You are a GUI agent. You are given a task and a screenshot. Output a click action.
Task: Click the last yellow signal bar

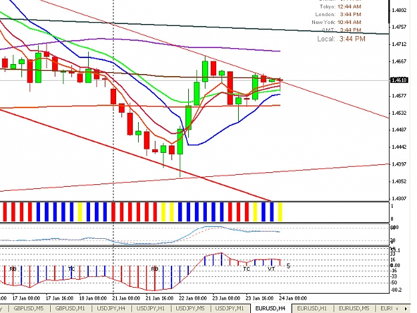pyautogui.click(x=280, y=212)
